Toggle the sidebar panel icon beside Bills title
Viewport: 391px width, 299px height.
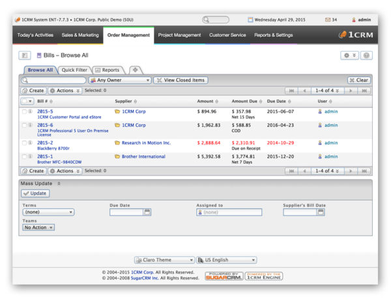[24, 56]
